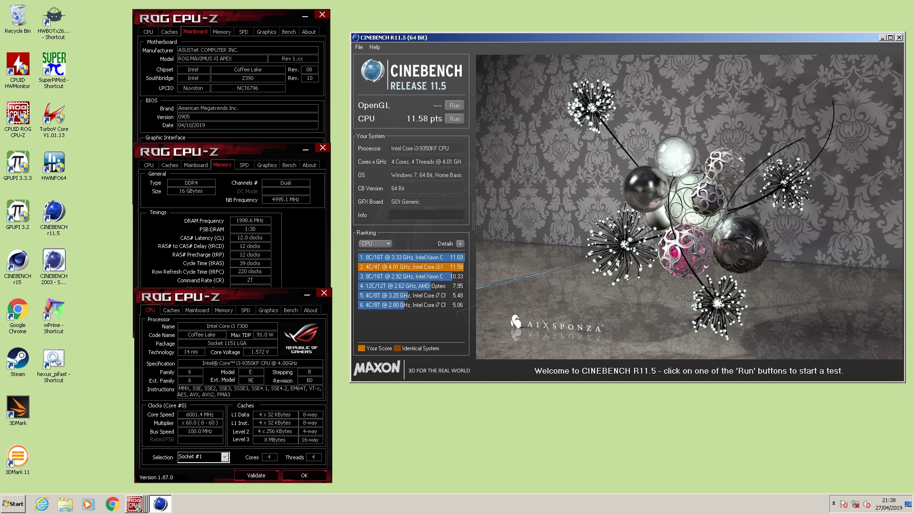Launch TurboV Core V1.01.13 icon
Image resolution: width=914 pixels, height=514 pixels.
click(x=54, y=119)
